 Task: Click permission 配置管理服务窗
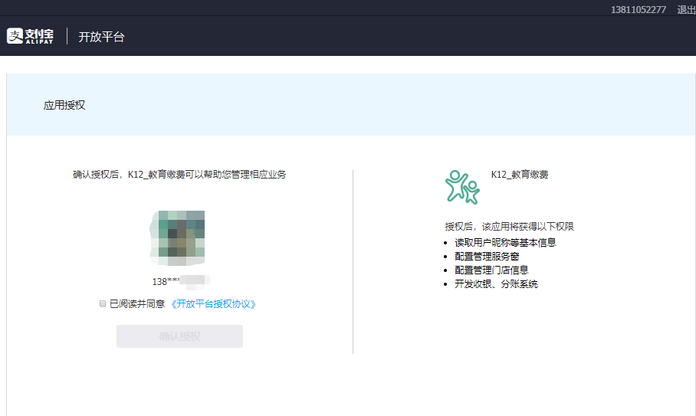487,257
